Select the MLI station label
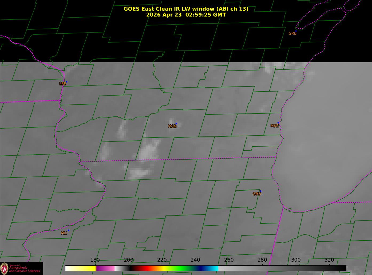The height and width of the screenshot is (275, 372). tap(64, 233)
